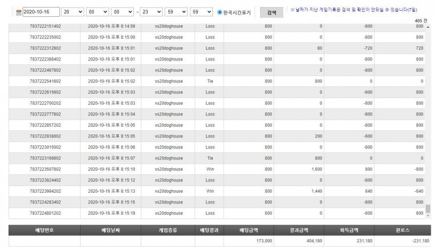Click the total win-loss -231,180

click(x=421, y=241)
